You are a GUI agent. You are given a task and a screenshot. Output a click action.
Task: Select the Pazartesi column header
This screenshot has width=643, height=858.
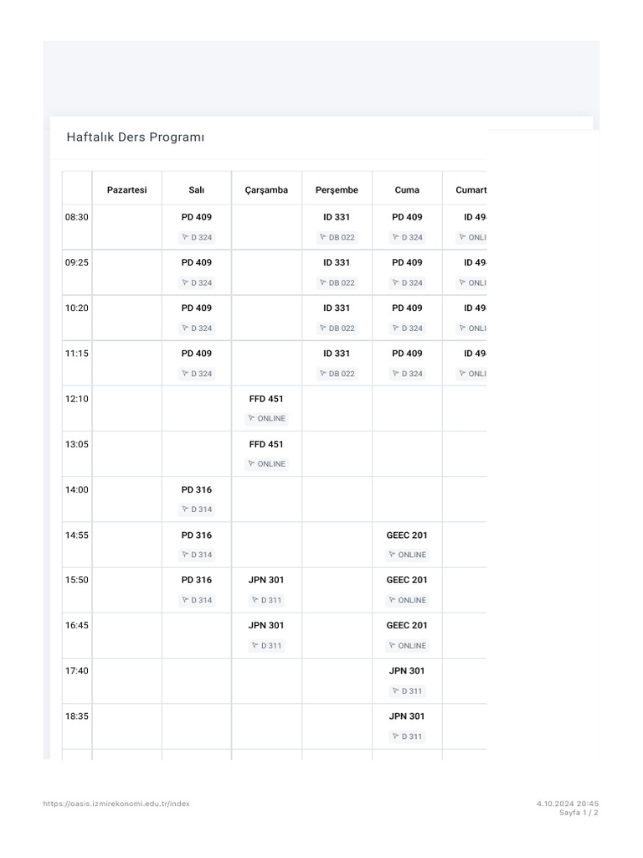(x=126, y=190)
